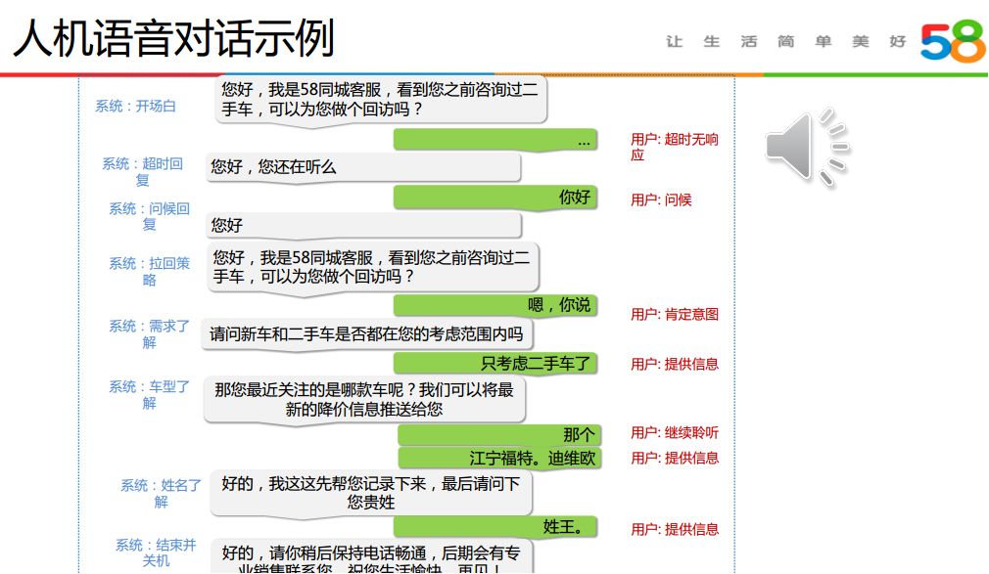Click the label 系统：车型了解
The image size is (989, 574).
[x=150, y=394]
